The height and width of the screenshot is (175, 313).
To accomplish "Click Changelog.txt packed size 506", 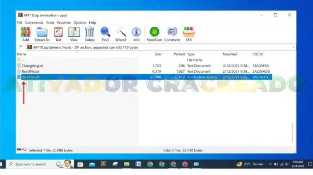I will (x=182, y=66).
